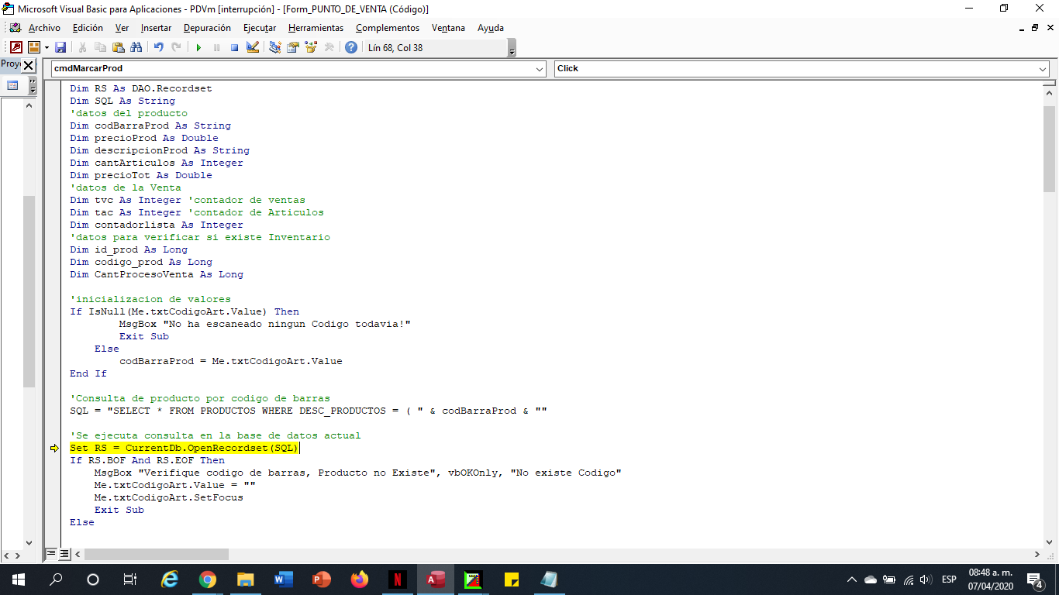Expand the cmdMarcarProd object dropdown
1059x595 pixels.
[x=540, y=69]
